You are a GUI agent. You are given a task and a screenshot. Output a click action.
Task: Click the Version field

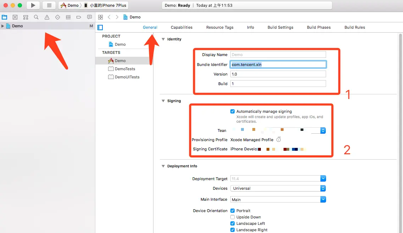278,74
